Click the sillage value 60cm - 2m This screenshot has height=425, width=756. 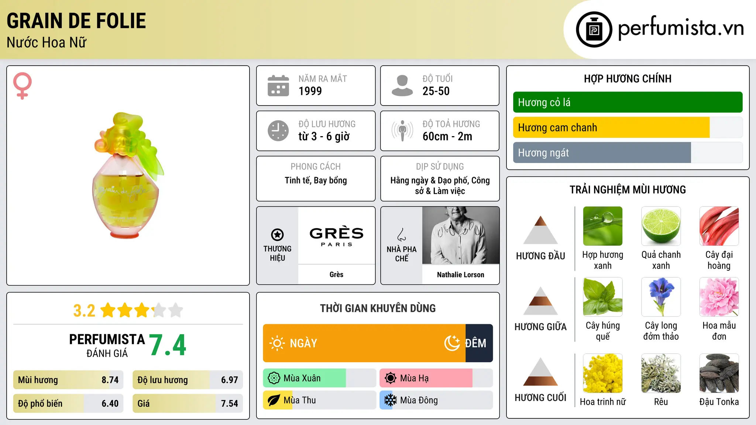click(447, 137)
